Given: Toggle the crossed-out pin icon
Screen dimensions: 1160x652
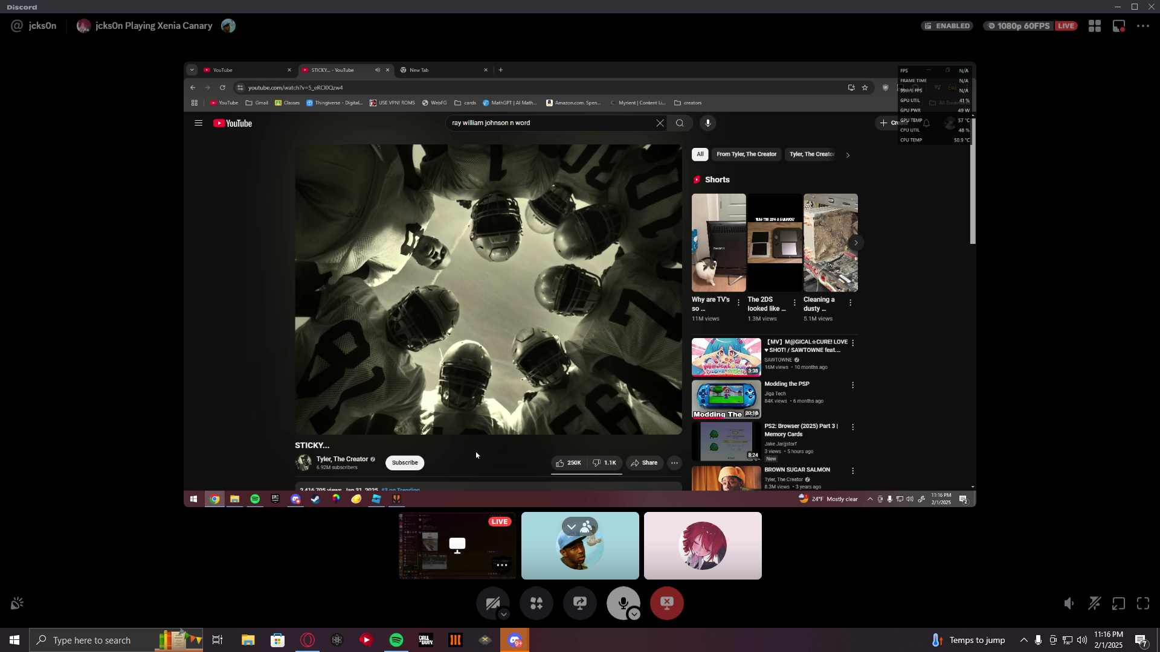Looking at the screenshot, I should point(1094,603).
